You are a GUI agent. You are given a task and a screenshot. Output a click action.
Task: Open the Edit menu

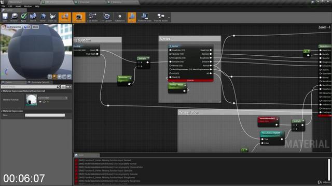coord(10,6)
